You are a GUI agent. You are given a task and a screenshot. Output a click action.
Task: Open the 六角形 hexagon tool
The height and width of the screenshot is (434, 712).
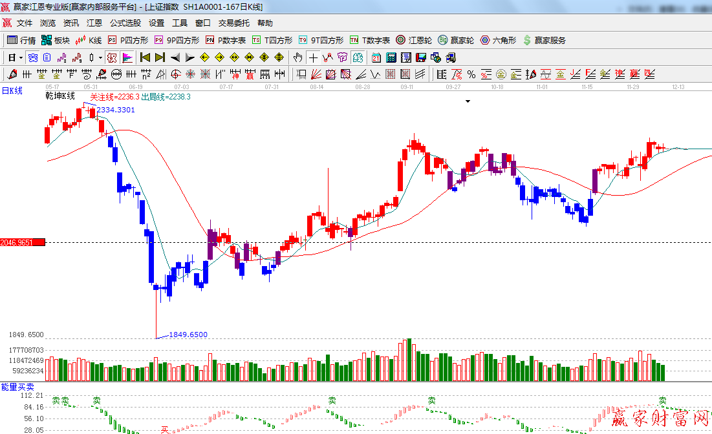coord(497,40)
